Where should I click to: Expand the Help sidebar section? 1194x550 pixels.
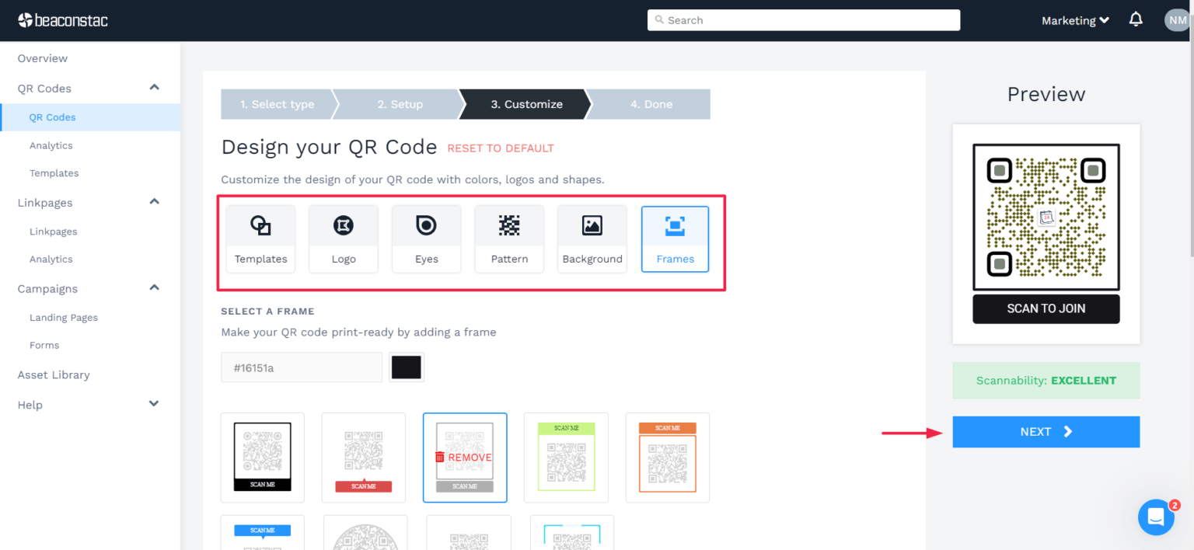(154, 404)
